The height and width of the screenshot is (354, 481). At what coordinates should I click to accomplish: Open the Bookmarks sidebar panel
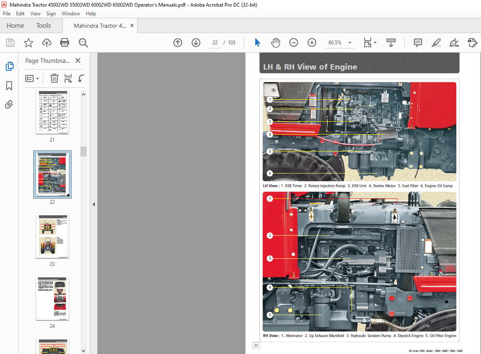9,86
